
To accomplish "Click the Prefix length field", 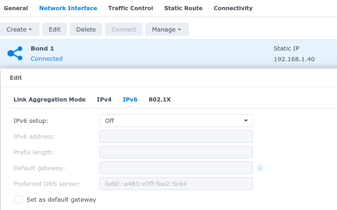I will (176, 152).
